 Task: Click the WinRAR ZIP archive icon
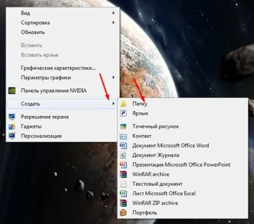[x=123, y=203]
